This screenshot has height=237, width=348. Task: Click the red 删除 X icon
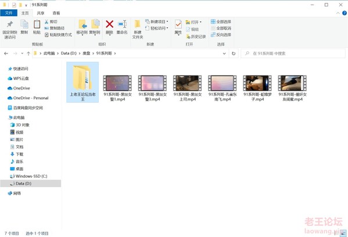109,24
